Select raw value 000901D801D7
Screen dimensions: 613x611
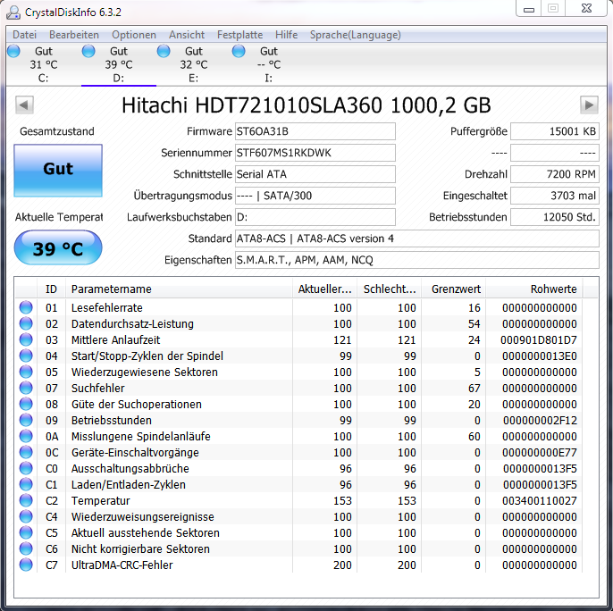tap(539, 339)
